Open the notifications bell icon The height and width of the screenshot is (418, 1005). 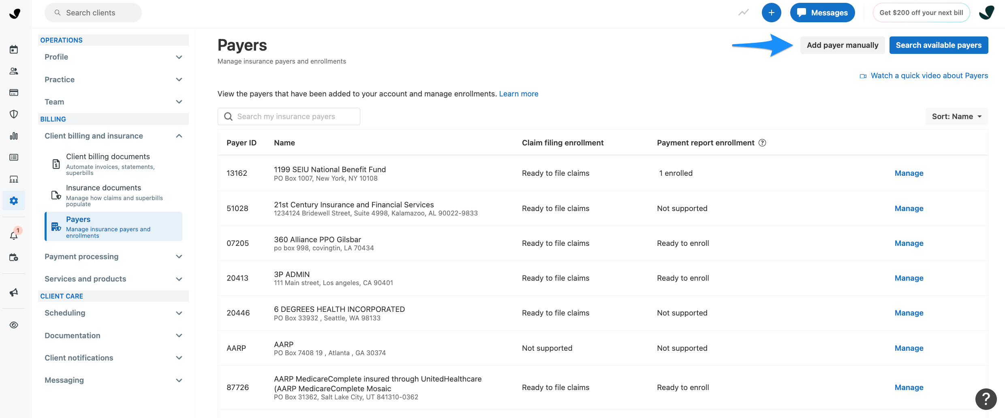pyautogui.click(x=14, y=236)
